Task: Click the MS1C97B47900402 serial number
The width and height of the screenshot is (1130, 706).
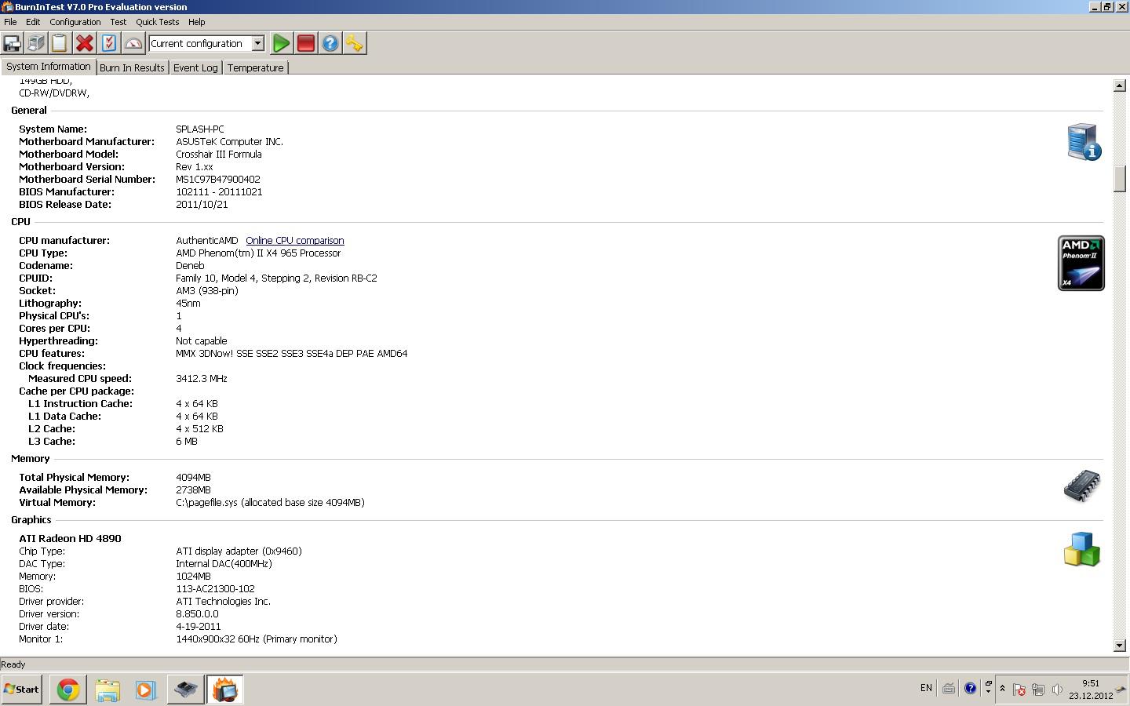Action: (218, 180)
